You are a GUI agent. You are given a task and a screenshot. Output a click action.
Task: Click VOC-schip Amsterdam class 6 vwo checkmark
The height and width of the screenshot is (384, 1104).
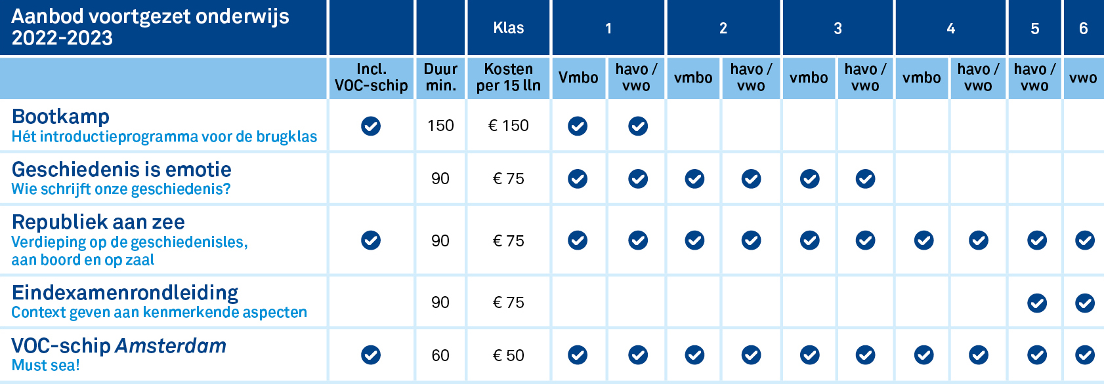pyautogui.click(x=1085, y=355)
